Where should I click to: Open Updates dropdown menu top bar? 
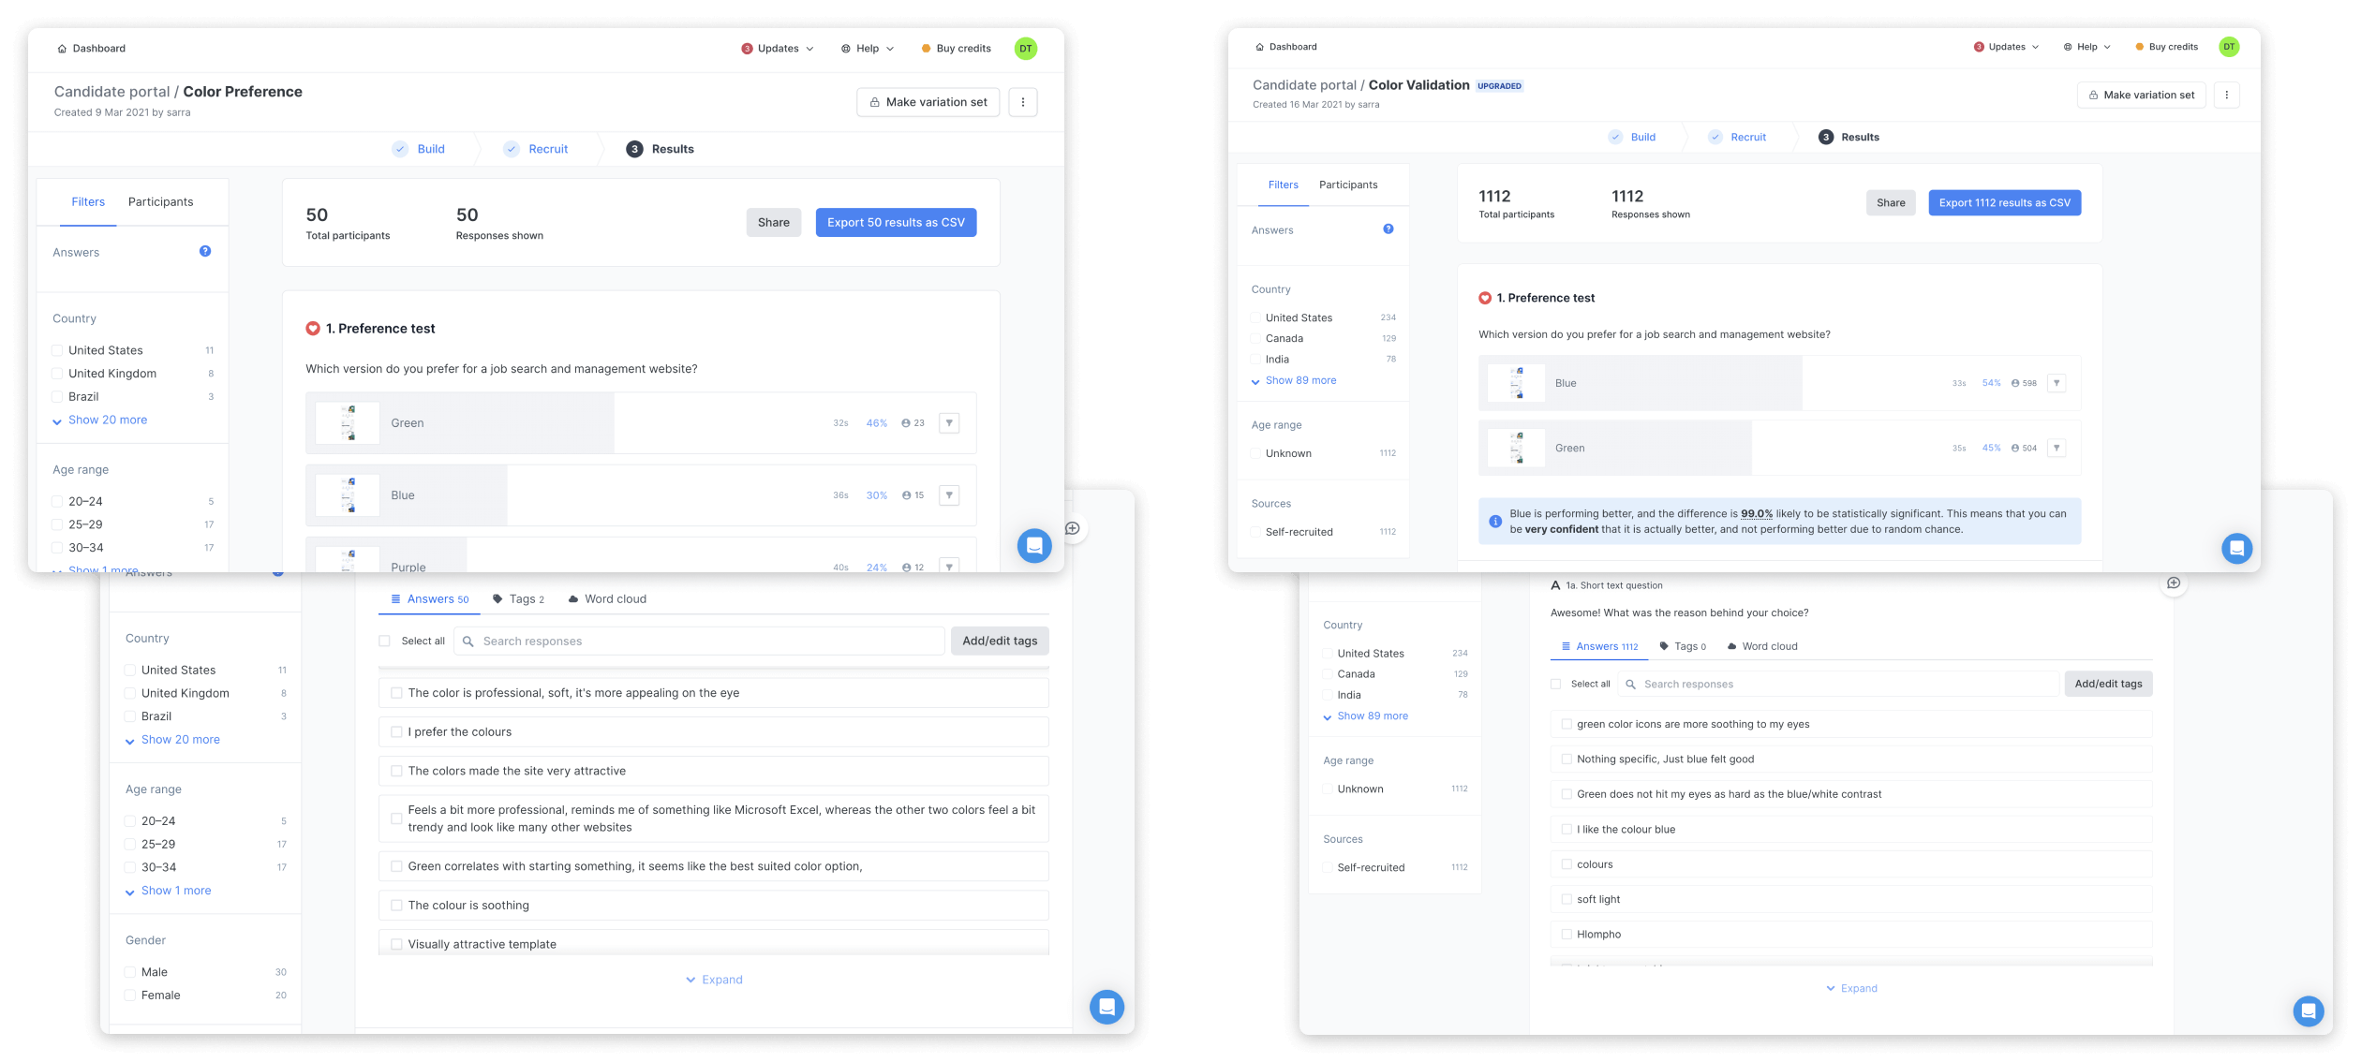pyautogui.click(x=777, y=48)
